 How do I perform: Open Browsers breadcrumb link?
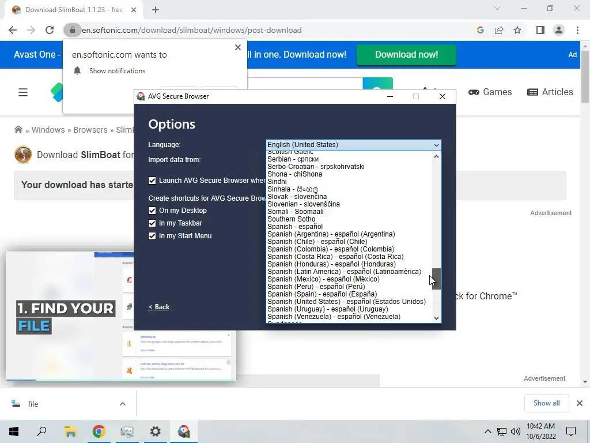click(x=90, y=130)
